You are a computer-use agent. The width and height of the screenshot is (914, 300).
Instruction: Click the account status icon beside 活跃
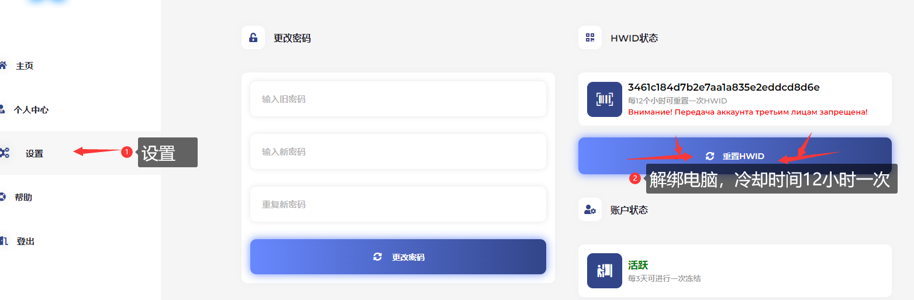point(605,271)
